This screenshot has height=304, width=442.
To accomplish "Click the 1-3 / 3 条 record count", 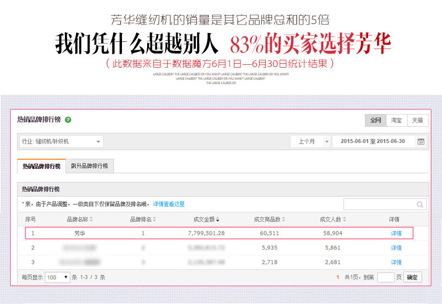I will click(92, 277).
